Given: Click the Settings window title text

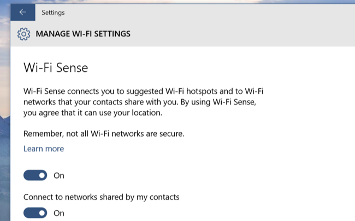Looking at the screenshot, I should coord(53,13).
